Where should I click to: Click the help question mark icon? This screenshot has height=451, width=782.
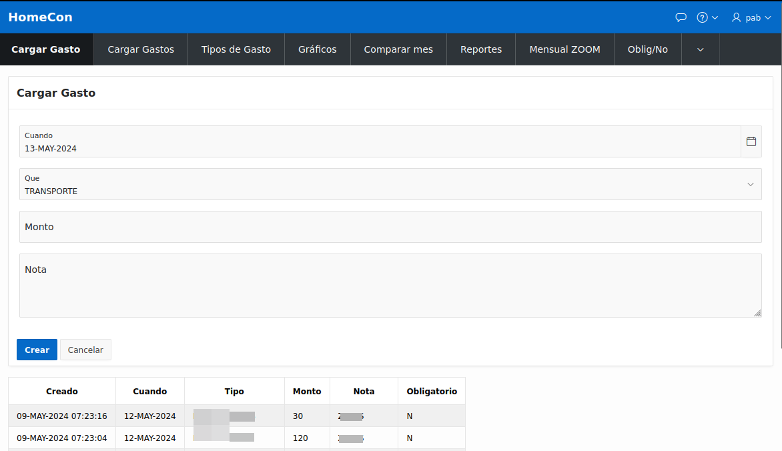click(702, 17)
